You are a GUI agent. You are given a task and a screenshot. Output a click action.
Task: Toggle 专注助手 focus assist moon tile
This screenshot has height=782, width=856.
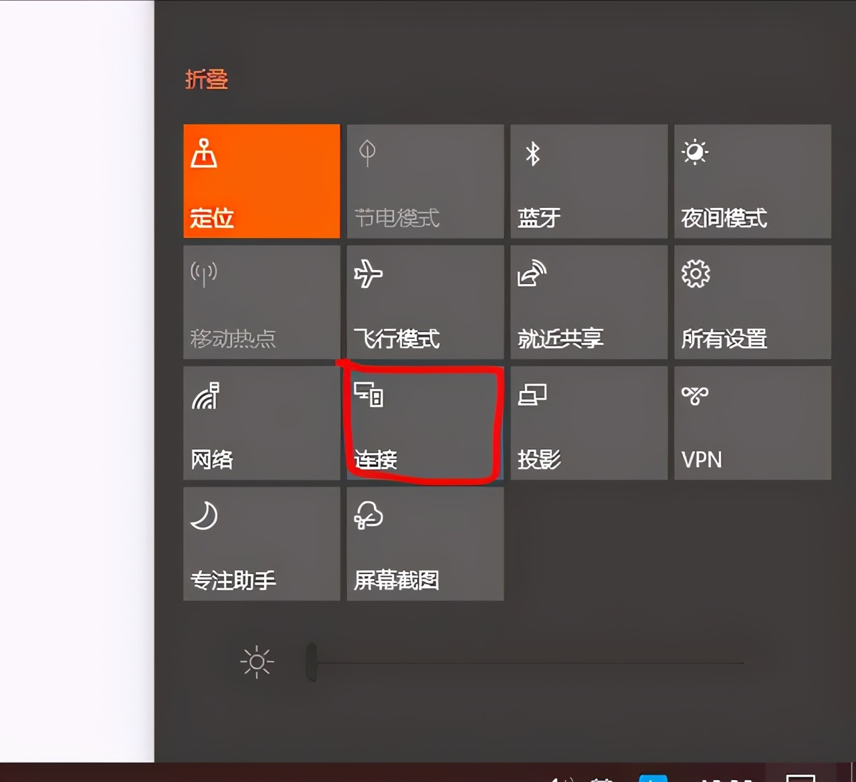pos(261,543)
